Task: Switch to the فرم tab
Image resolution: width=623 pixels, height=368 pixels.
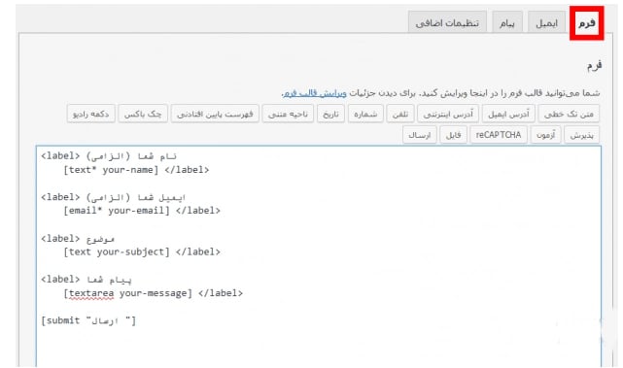Action: (x=586, y=23)
